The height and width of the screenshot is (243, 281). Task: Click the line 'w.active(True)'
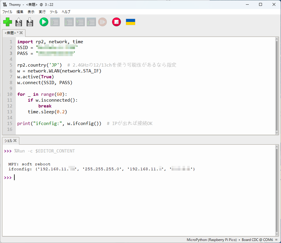(35, 77)
